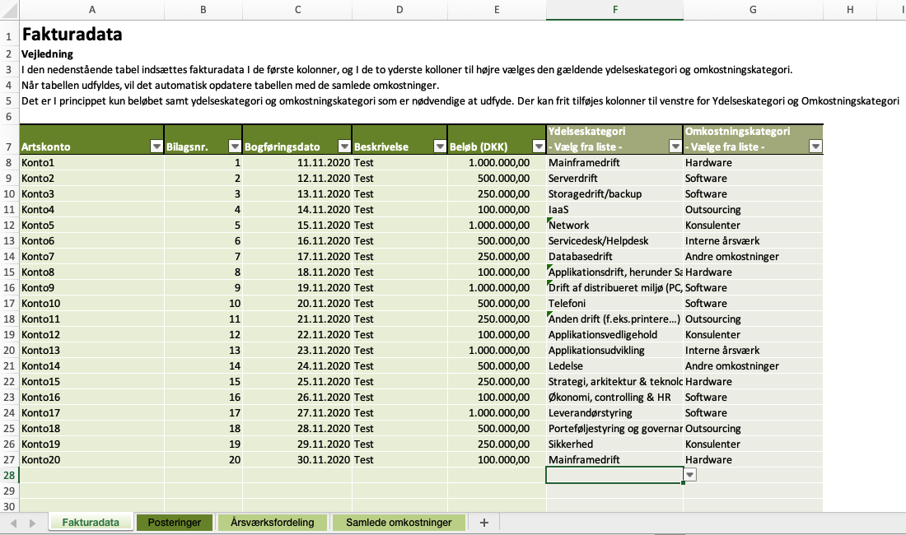Screen dimensions: 906x535
Task: Expand the Bogføringsdato filter arrow
Action: click(343, 147)
